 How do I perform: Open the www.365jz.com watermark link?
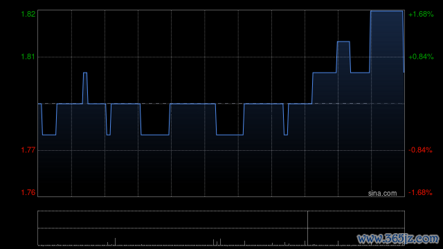[x=398, y=239]
